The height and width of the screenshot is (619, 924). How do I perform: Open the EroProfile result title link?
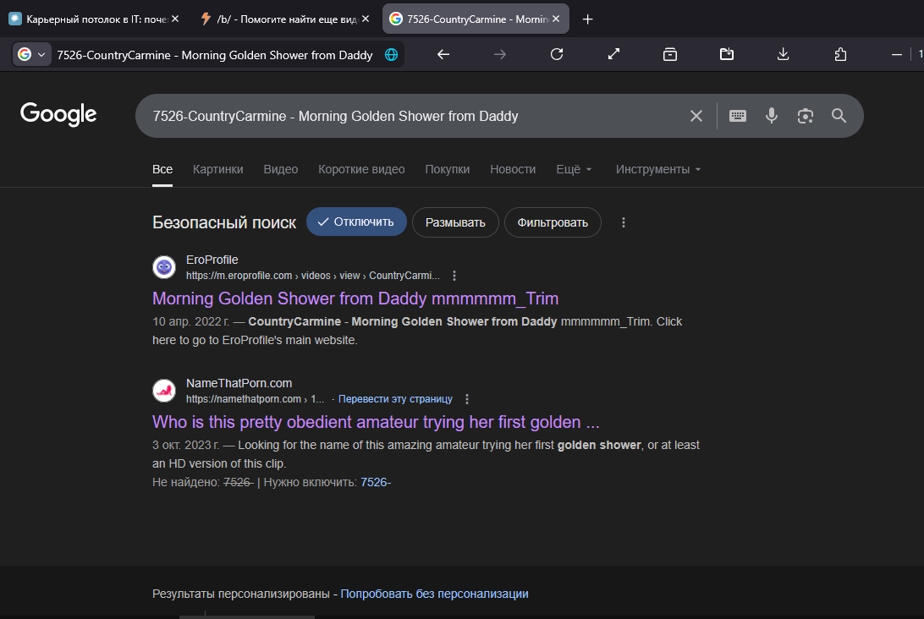pyautogui.click(x=355, y=299)
